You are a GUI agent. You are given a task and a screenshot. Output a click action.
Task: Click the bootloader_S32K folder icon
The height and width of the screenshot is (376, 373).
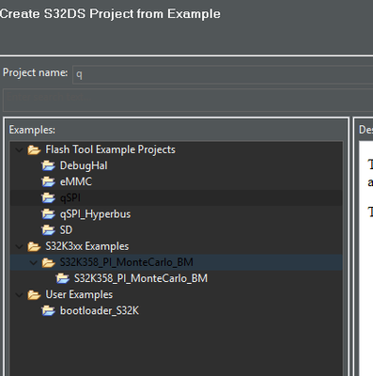tap(48, 310)
